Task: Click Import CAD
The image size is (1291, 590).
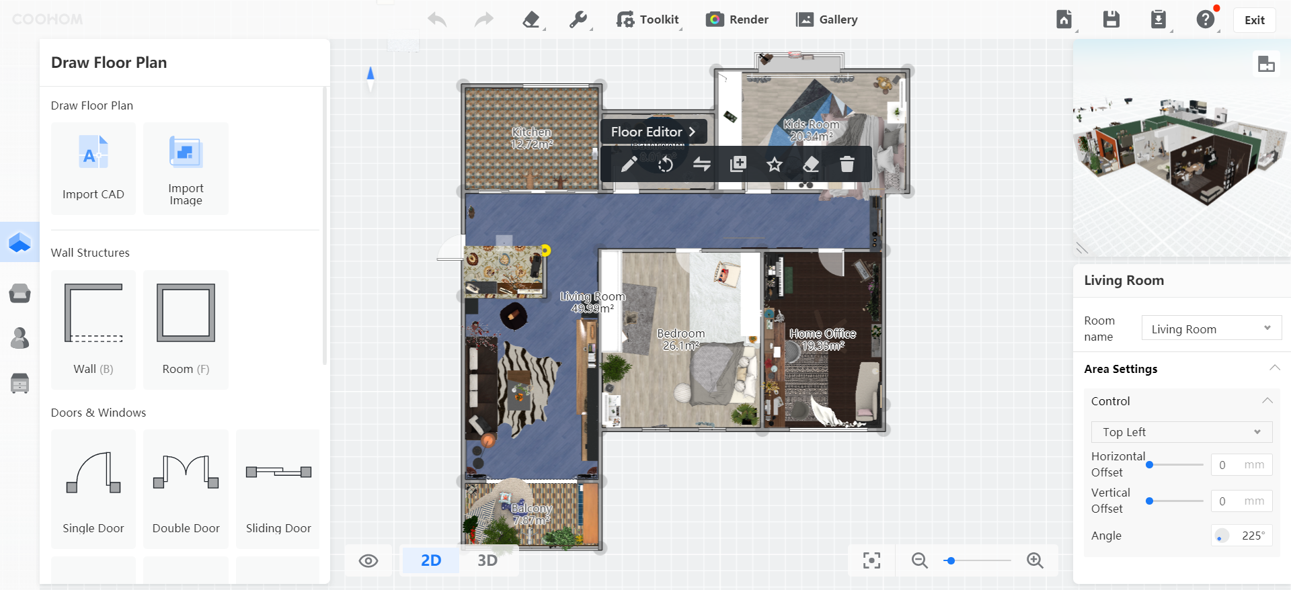Action: click(93, 169)
